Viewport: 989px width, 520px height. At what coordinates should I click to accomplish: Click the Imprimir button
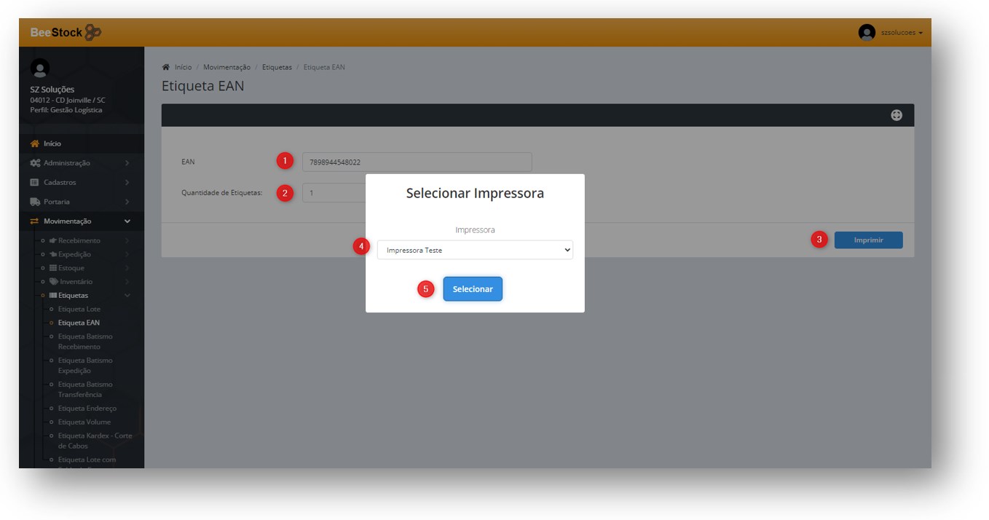868,240
